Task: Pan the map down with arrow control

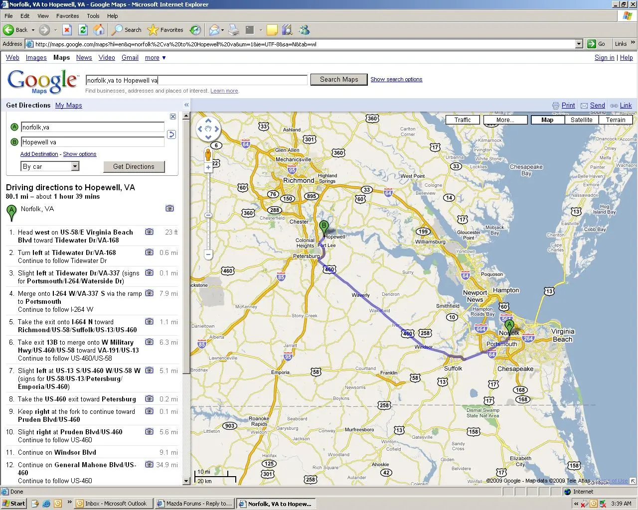Action: click(x=208, y=137)
